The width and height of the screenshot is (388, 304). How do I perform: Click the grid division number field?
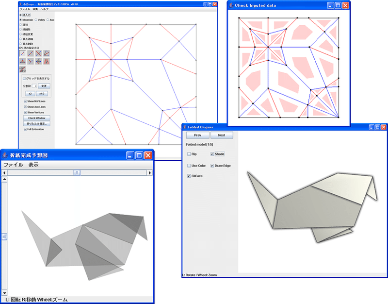click(34, 86)
